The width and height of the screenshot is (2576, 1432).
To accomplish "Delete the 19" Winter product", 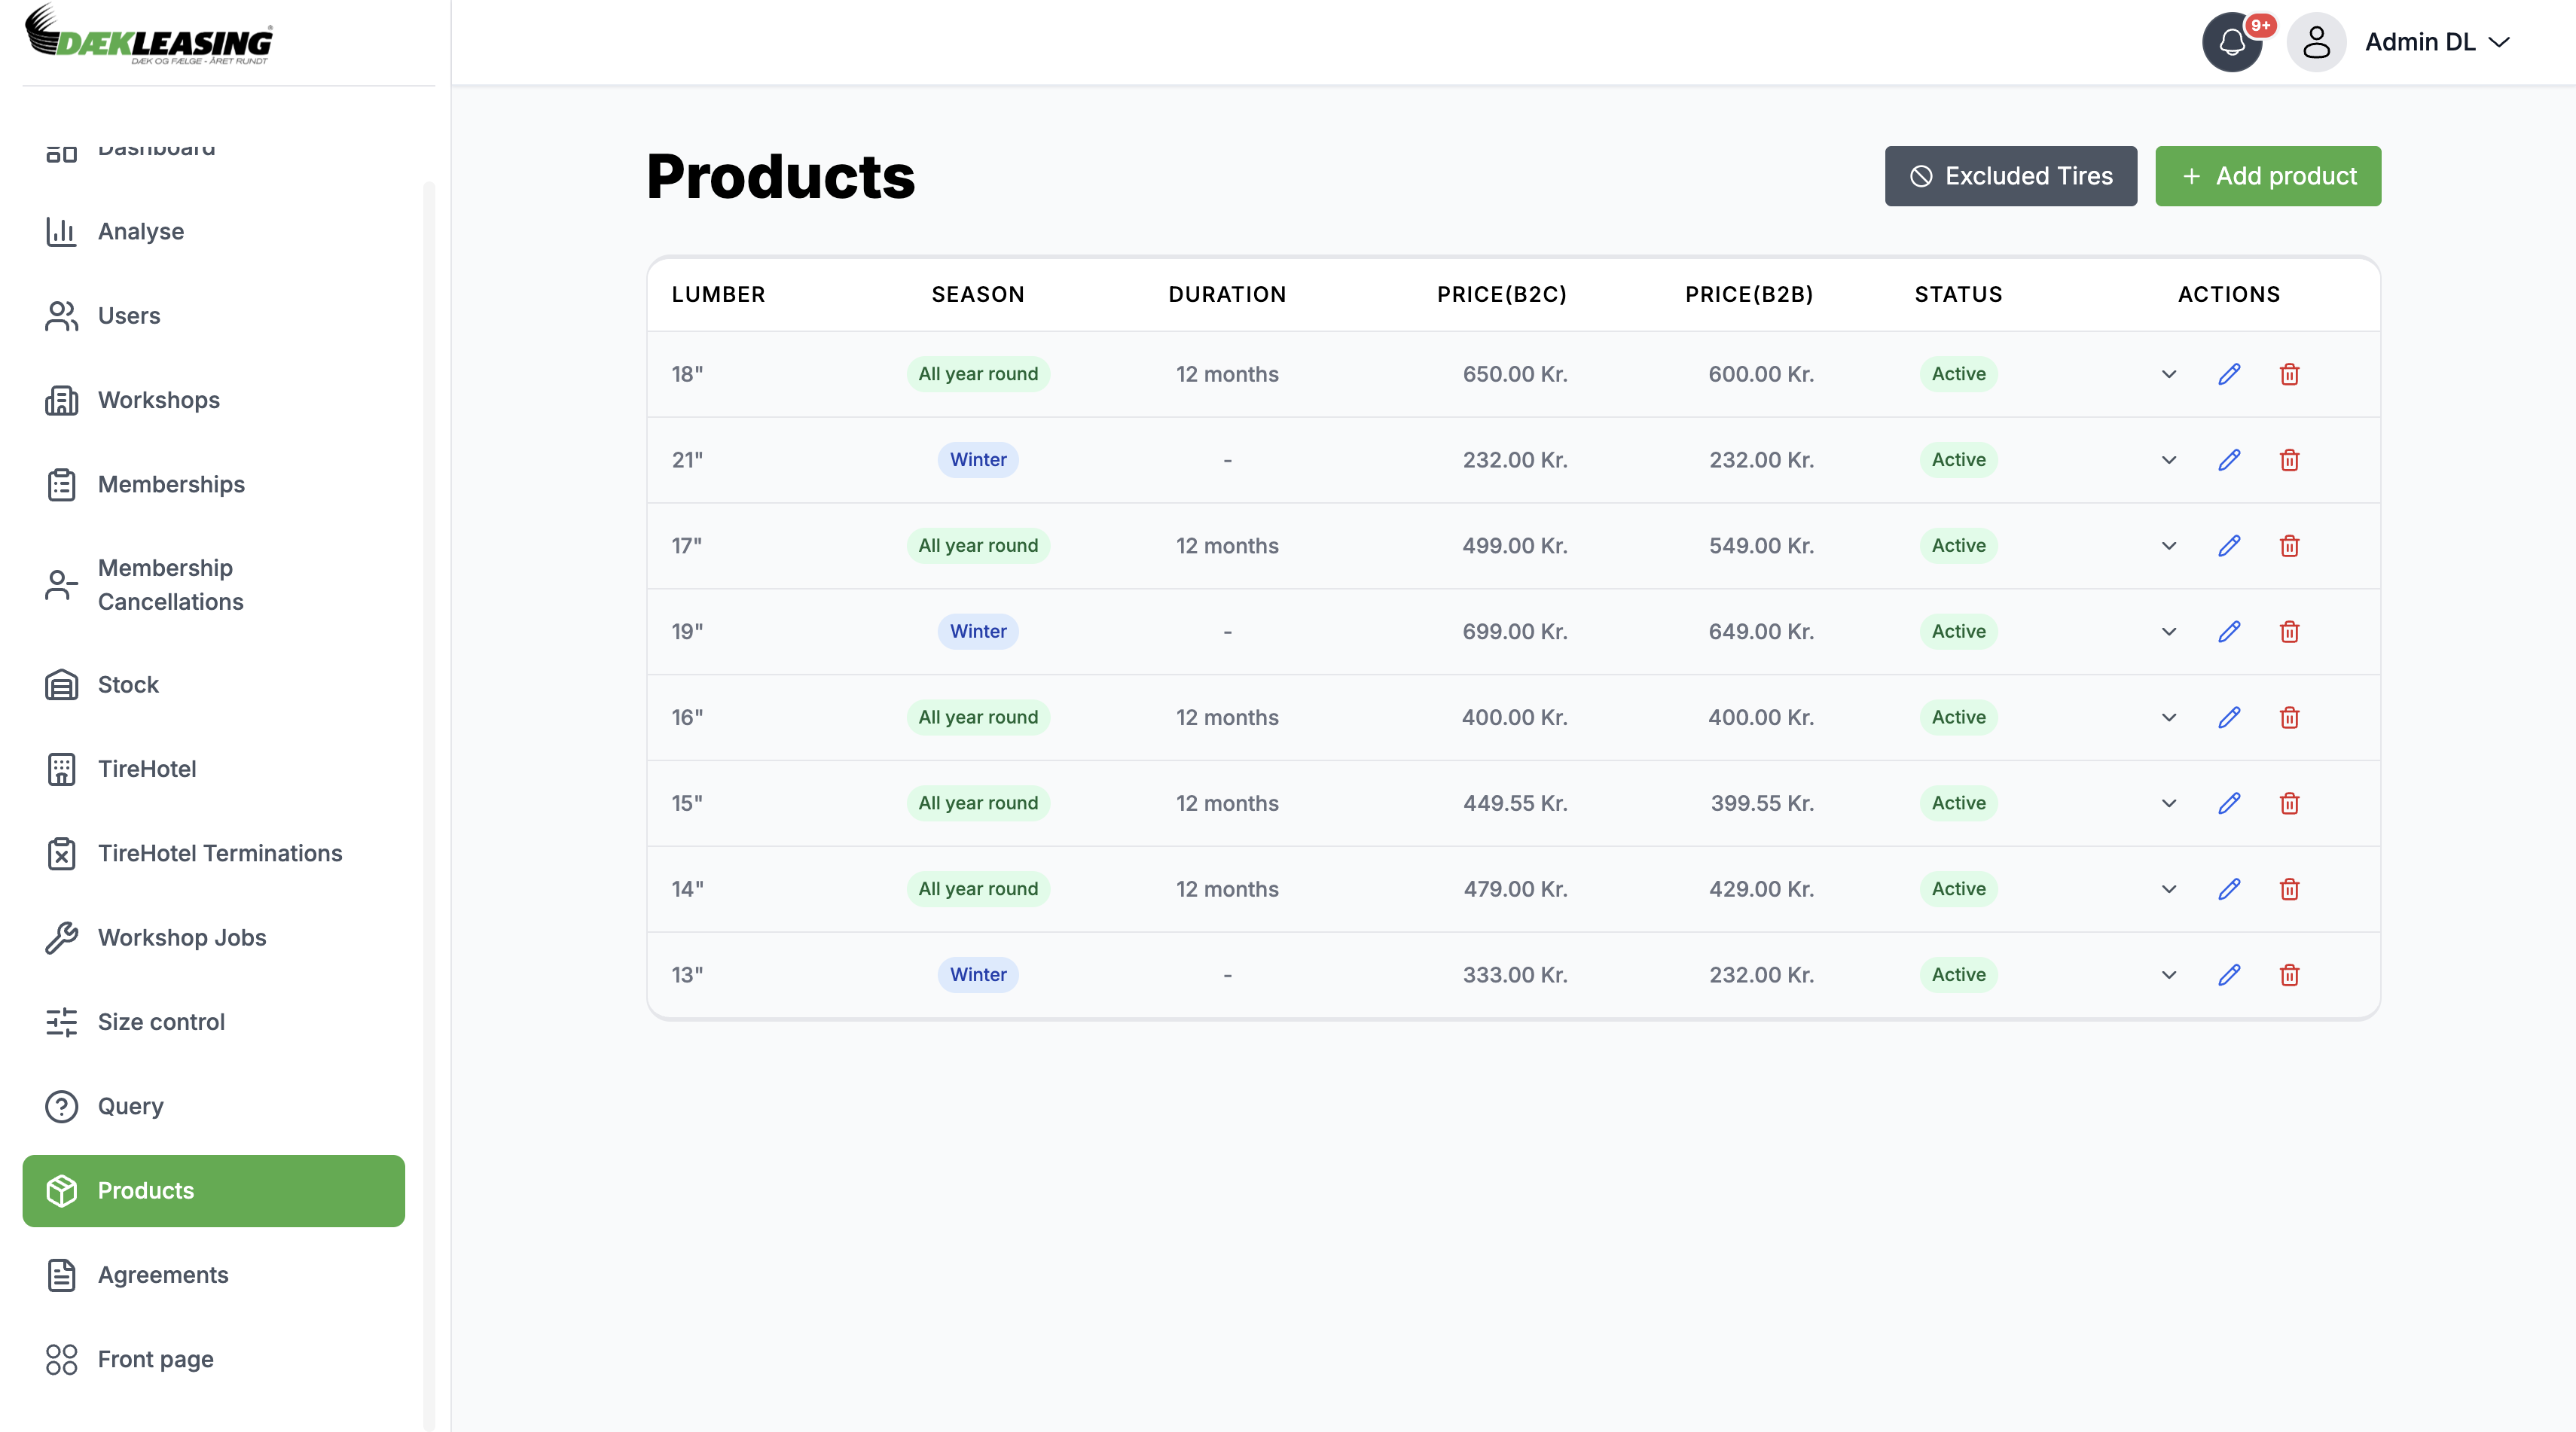I will [x=2289, y=632].
